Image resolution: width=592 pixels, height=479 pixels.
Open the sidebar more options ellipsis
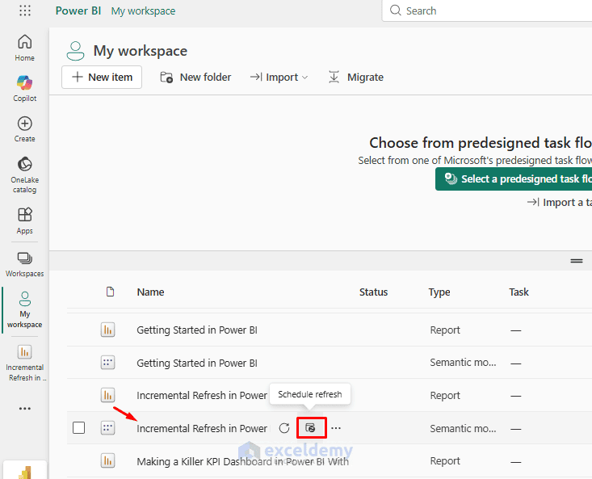25,409
